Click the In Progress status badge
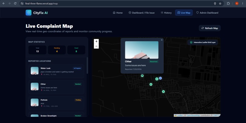This screenshot has height=123, width=246. point(77,68)
